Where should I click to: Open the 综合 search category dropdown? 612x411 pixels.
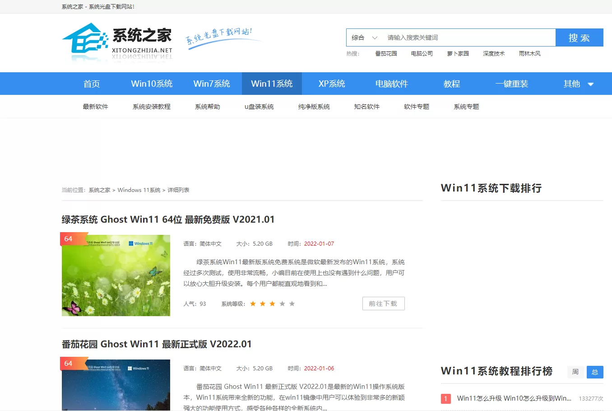364,37
